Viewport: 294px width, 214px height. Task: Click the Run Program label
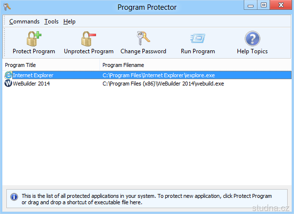tap(198, 51)
